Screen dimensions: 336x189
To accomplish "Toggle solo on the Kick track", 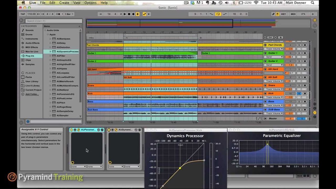I will click(299, 93).
